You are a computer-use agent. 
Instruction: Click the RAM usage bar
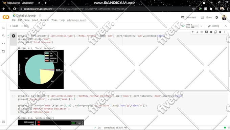195,25
